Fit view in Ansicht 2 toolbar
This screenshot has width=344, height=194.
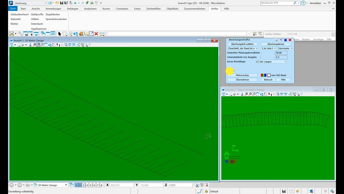click(x=258, y=94)
